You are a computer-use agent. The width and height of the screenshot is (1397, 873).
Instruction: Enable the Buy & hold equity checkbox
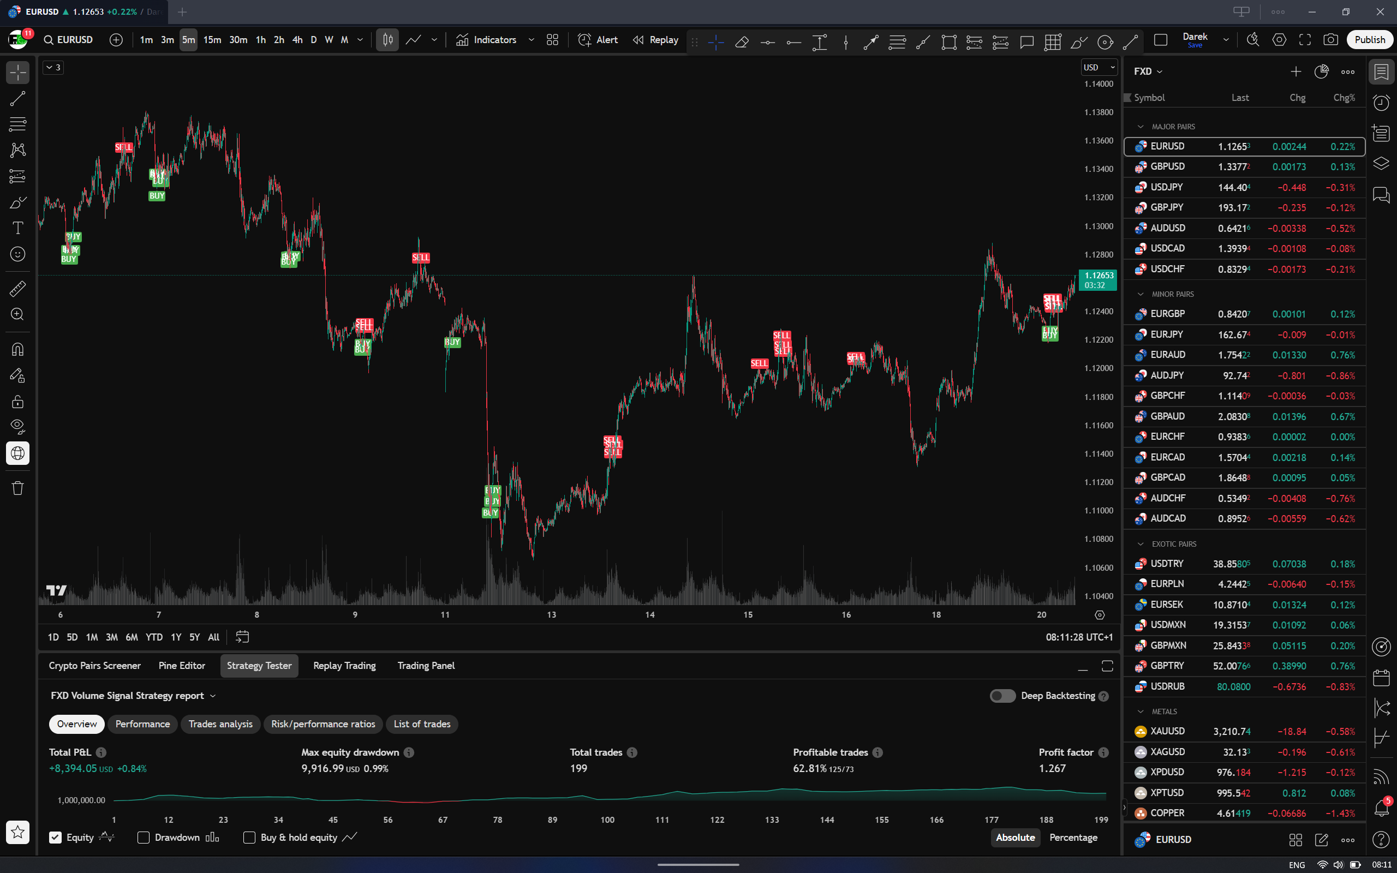249,837
